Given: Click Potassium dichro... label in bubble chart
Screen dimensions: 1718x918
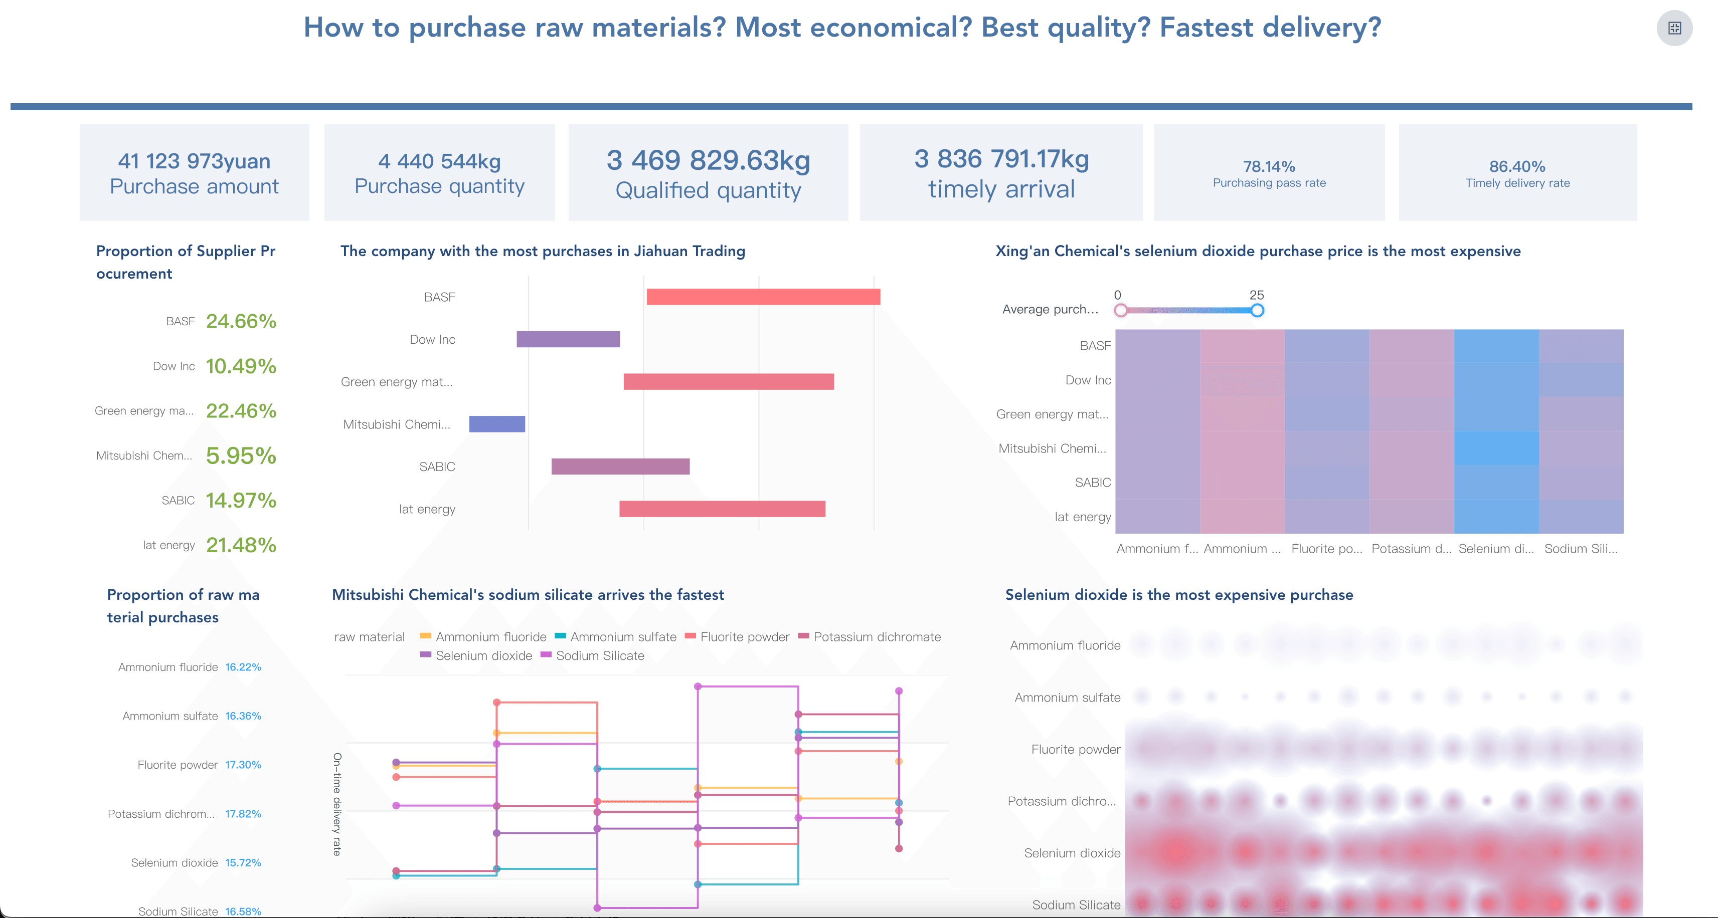Looking at the screenshot, I should coord(1062,801).
